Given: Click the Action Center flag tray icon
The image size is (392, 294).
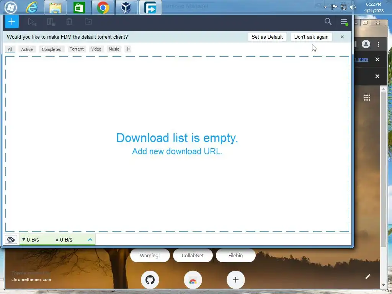Looking at the screenshot, I should pyautogui.click(x=334, y=7).
